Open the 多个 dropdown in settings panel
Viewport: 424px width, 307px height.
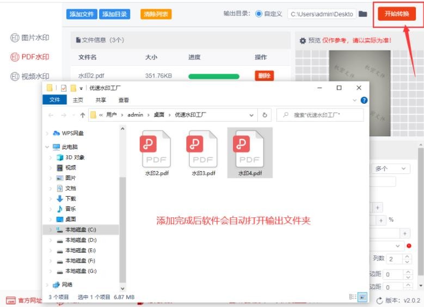tap(390, 169)
